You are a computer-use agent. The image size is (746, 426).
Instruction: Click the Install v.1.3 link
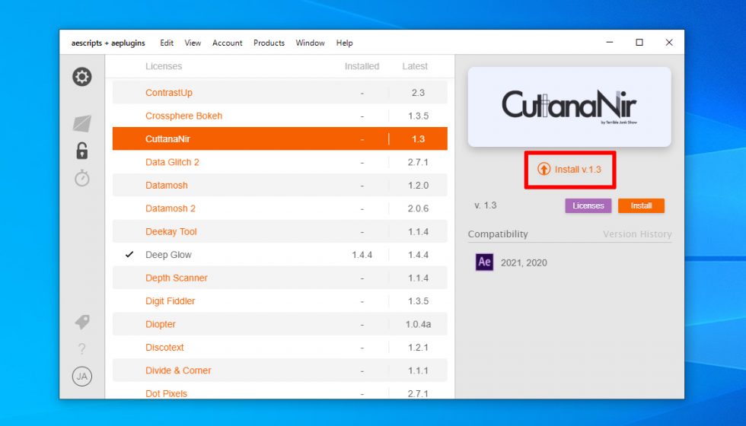[578, 169]
